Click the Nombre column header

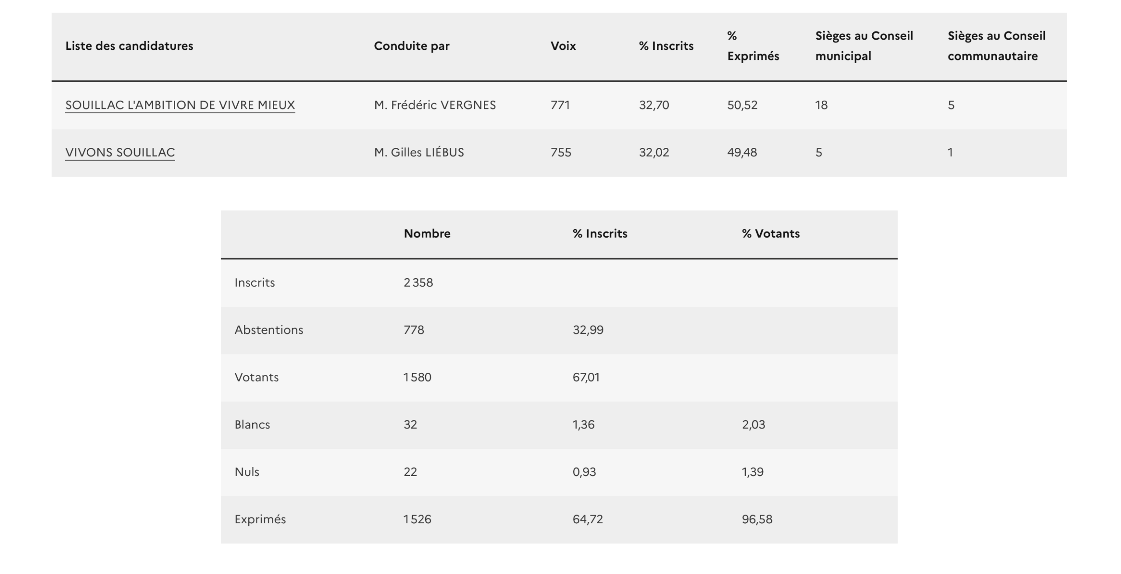point(427,234)
